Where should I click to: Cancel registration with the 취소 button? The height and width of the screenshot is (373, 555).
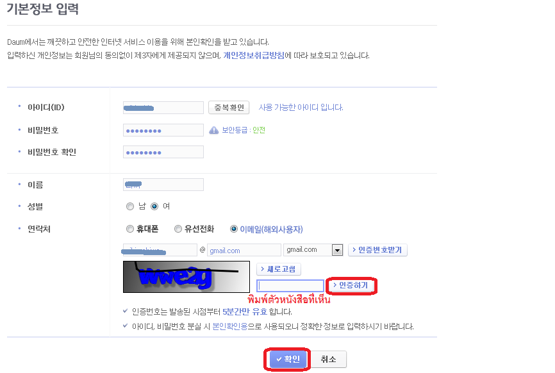point(328,359)
